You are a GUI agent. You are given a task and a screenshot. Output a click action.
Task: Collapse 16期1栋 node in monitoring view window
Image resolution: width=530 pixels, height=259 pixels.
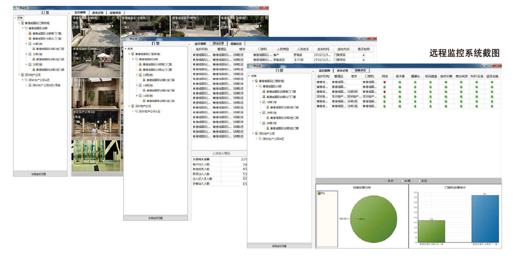(26, 44)
